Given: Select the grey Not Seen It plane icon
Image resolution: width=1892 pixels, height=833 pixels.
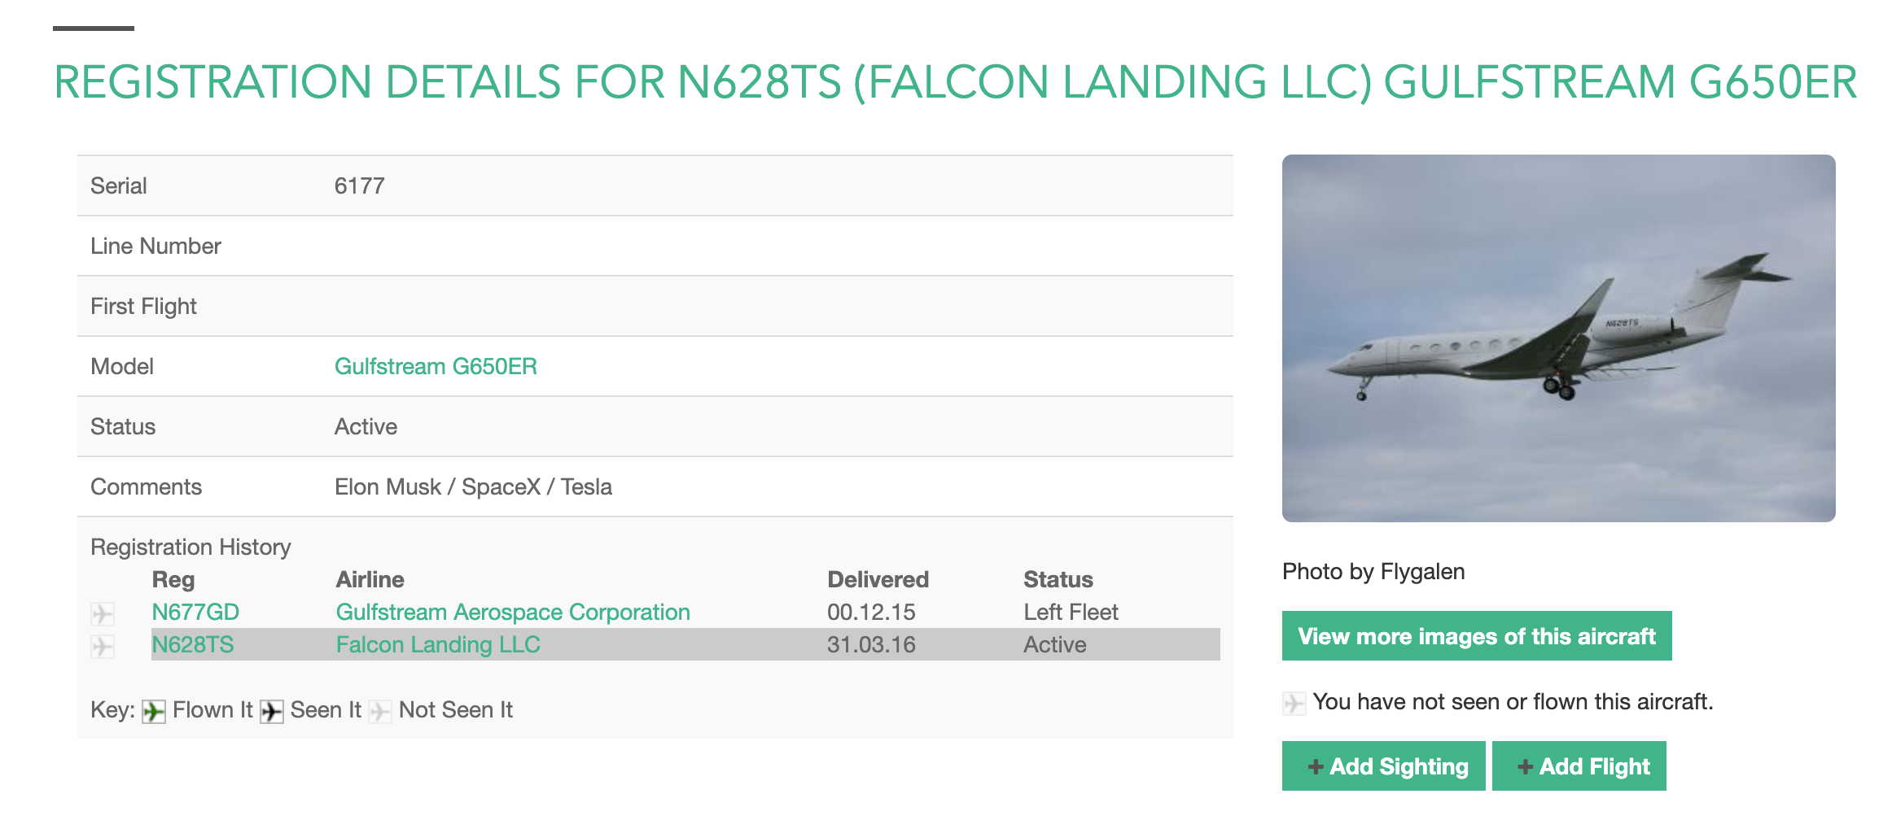Looking at the screenshot, I should tap(379, 710).
